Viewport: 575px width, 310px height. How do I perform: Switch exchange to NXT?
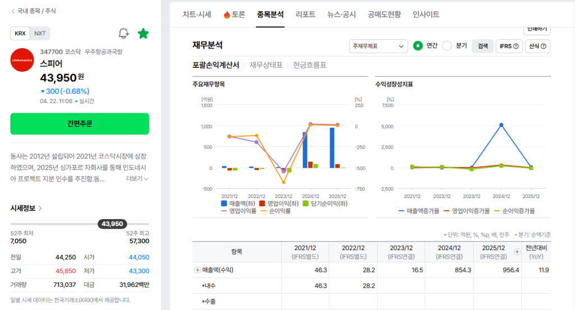click(40, 33)
